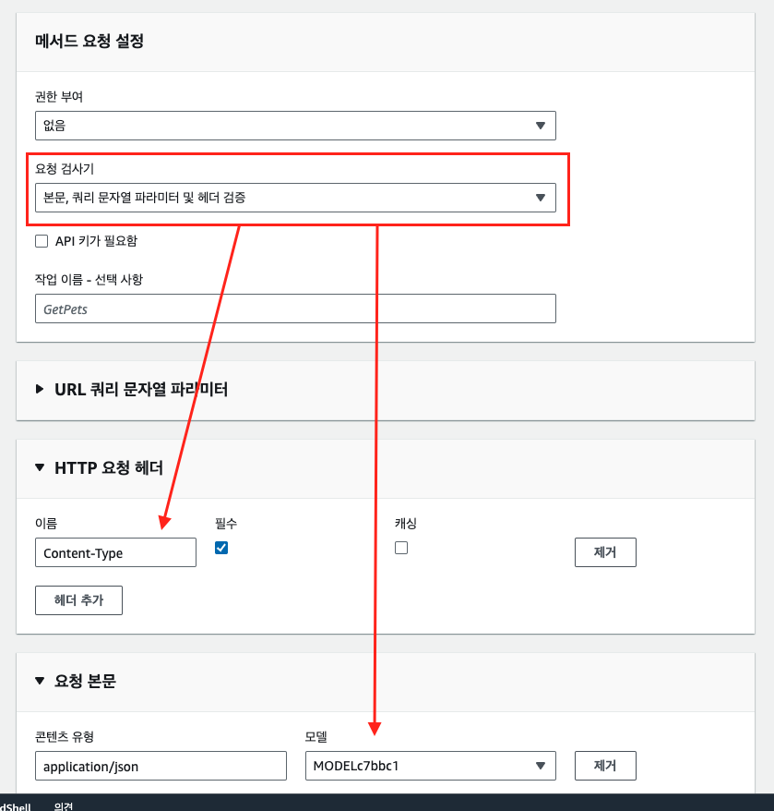Open 의견 in the bottom bar
The width and height of the screenshot is (774, 811).
(64, 805)
